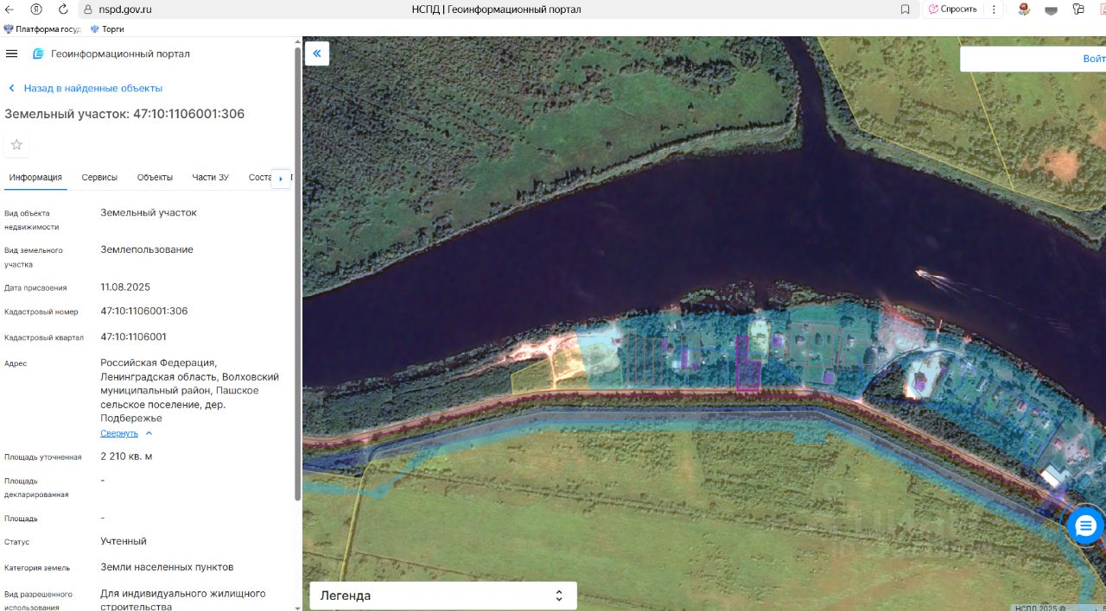Image resolution: width=1106 pixels, height=611 pixels.
Task: Collapse the side panel with double-chevron button
Action: pyautogui.click(x=317, y=54)
